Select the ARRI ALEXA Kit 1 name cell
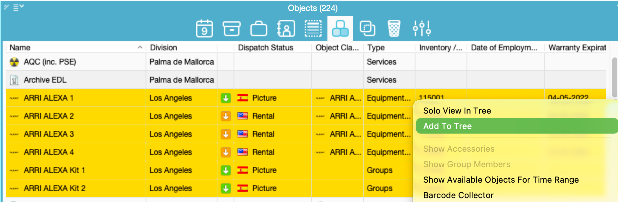The width and height of the screenshot is (618, 202). [x=54, y=170]
